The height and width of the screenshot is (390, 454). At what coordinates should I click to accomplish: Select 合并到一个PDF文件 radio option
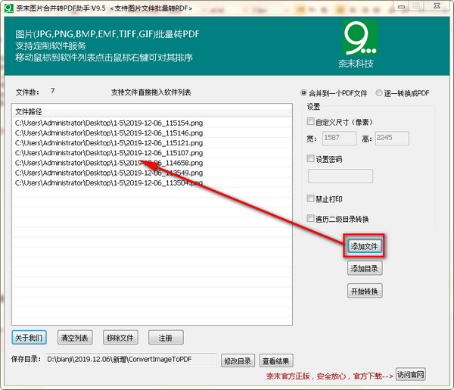pos(305,92)
